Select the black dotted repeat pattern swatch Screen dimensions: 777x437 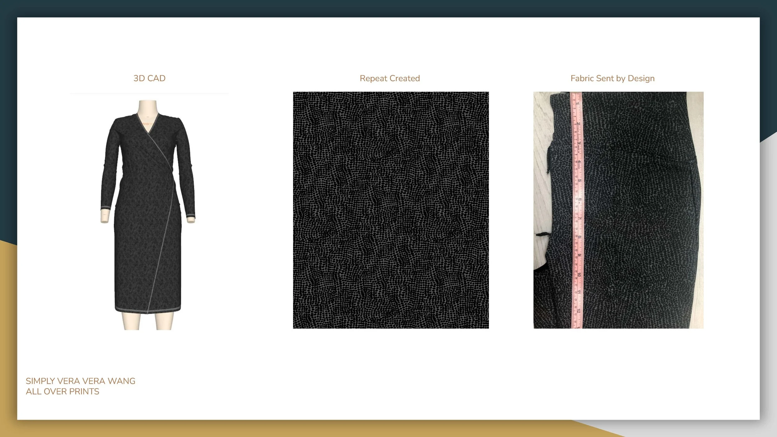click(x=391, y=210)
